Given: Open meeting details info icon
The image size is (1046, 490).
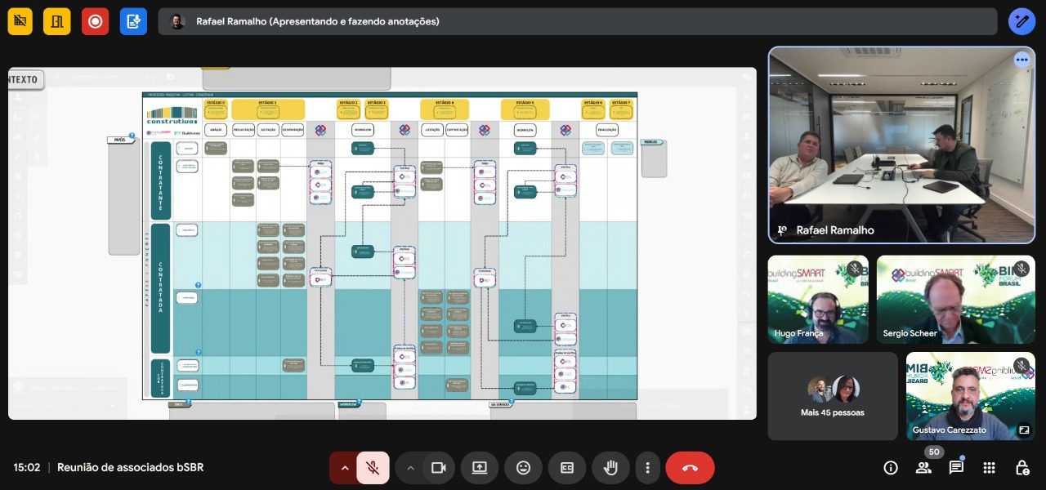Looking at the screenshot, I should tap(891, 468).
